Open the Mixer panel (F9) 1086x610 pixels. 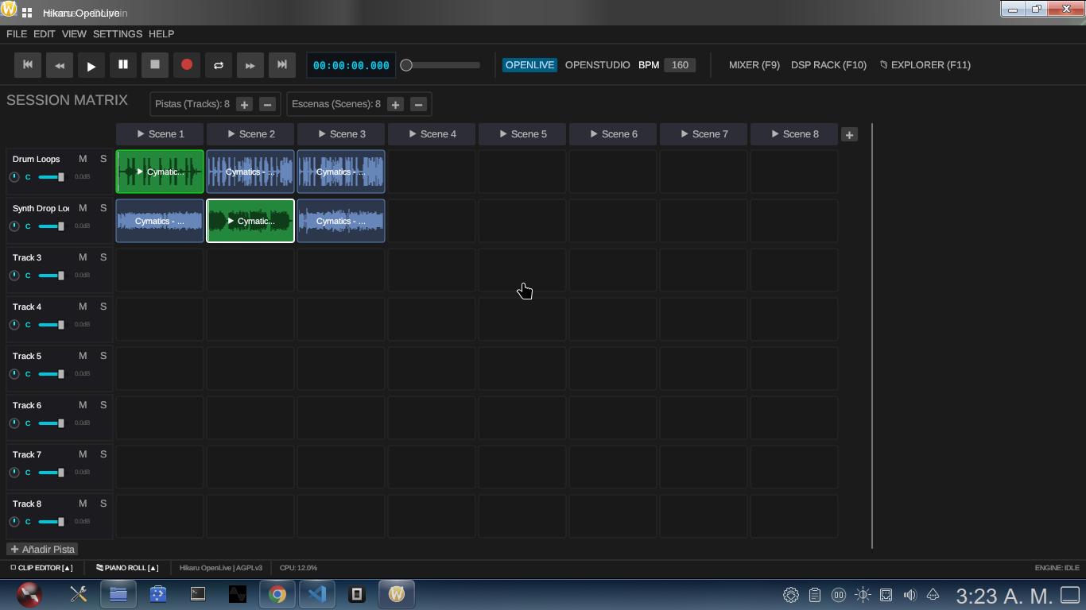tap(754, 65)
